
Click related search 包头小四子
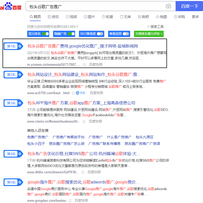pyautogui.click(x=36, y=144)
